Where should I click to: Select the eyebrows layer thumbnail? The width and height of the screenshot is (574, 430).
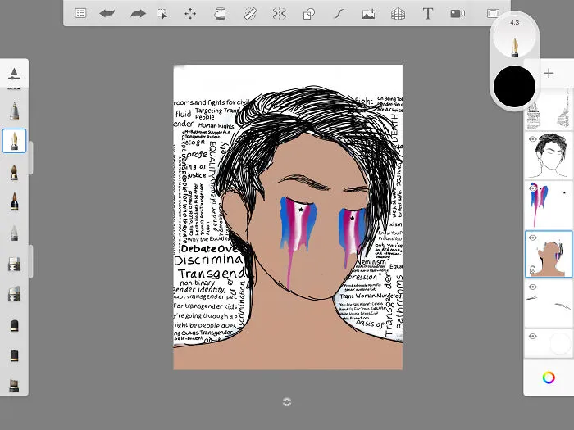pos(549,304)
